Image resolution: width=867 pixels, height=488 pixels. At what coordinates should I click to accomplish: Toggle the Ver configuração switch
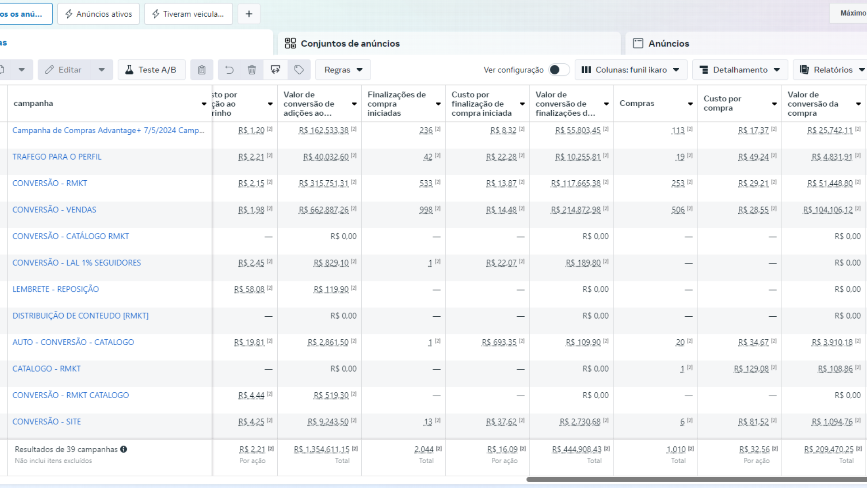559,70
